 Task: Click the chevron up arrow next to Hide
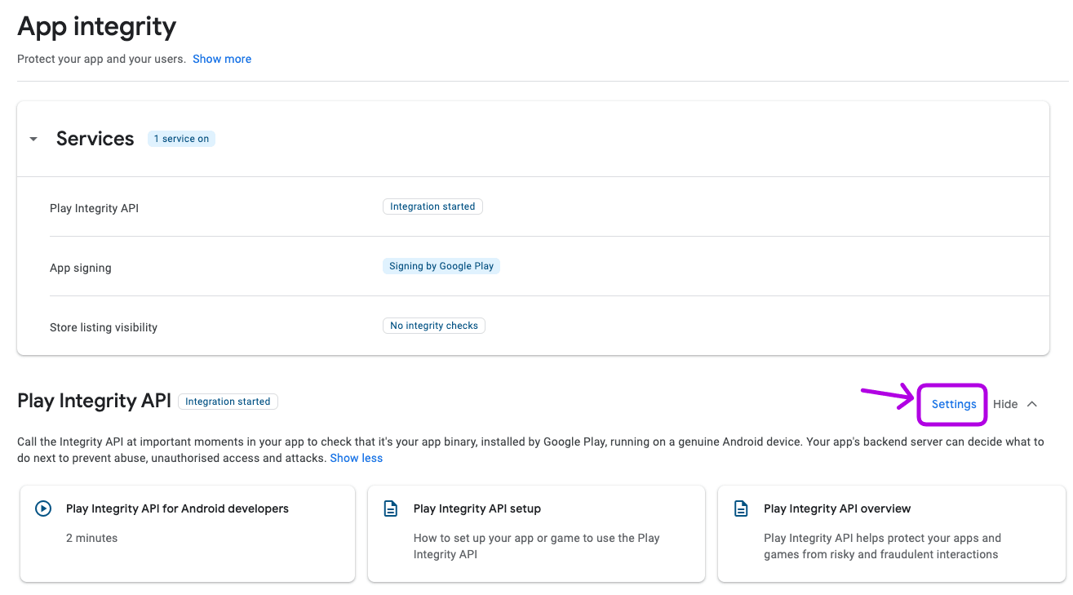tap(1032, 404)
